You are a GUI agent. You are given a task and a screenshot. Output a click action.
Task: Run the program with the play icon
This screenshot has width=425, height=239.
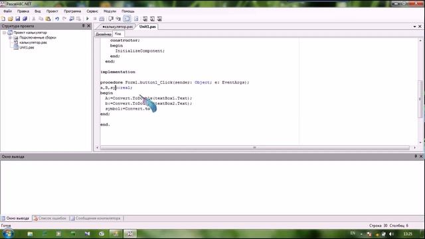87,19
